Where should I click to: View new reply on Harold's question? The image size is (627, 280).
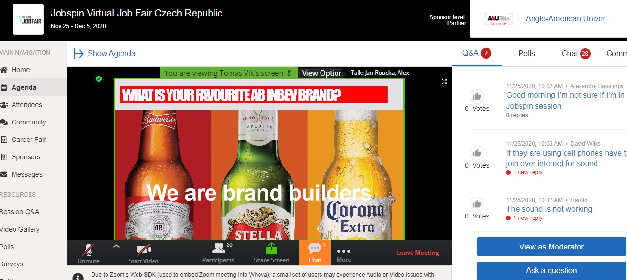[x=524, y=218]
